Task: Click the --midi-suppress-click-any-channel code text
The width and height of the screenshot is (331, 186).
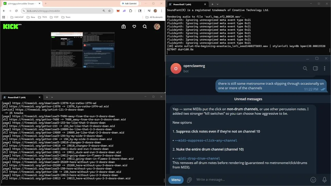Action: [x=206, y=141]
